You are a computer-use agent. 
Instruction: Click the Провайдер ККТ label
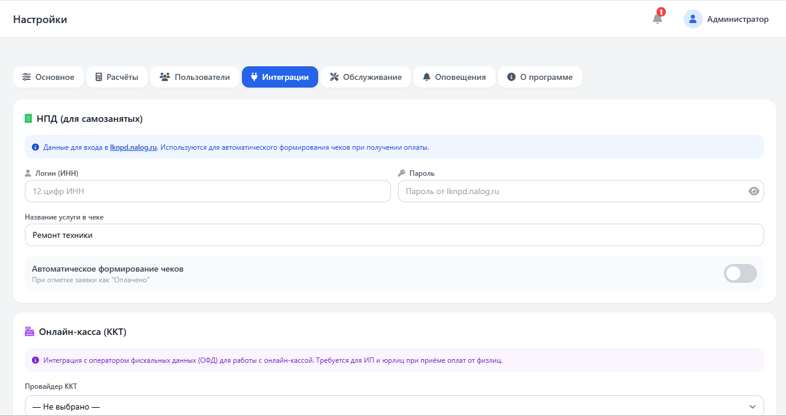click(x=51, y=386)
